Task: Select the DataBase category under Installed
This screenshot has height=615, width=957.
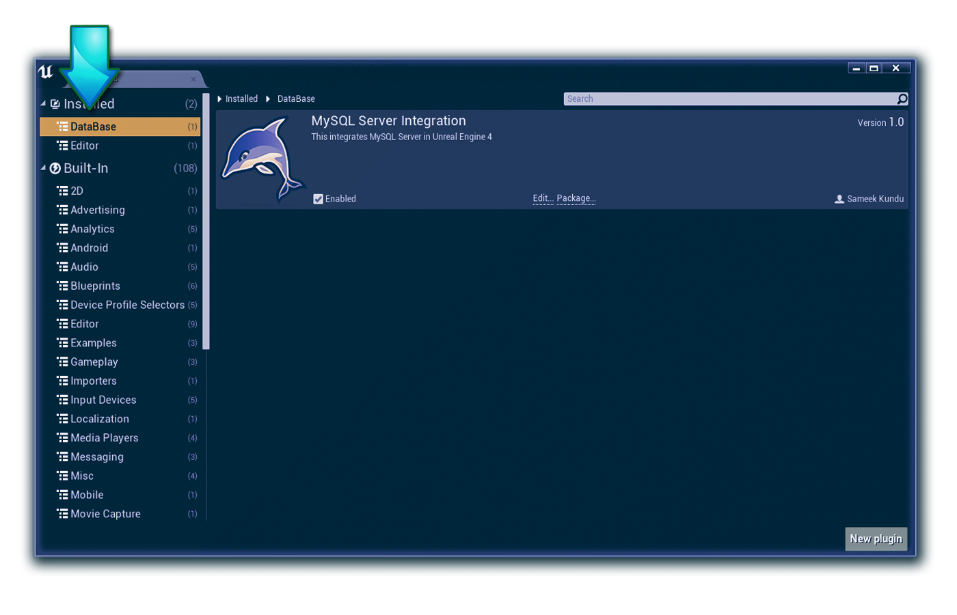Action: tap(120, 126)
